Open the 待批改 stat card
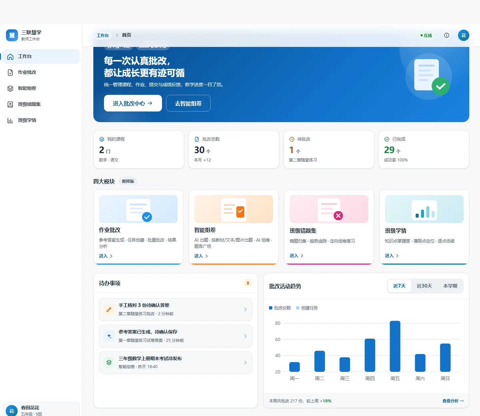This screenshot has width=480, height=416. [x=329, y=149]
